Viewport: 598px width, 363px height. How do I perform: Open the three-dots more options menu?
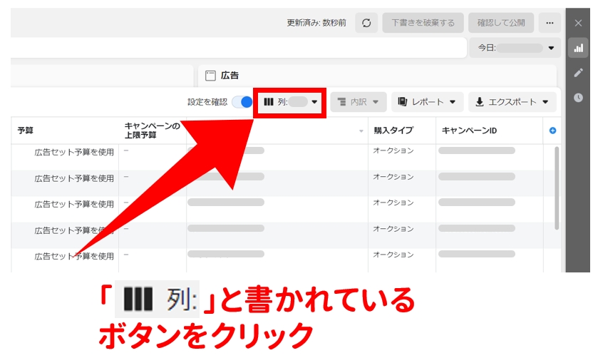tap(550, 23)
